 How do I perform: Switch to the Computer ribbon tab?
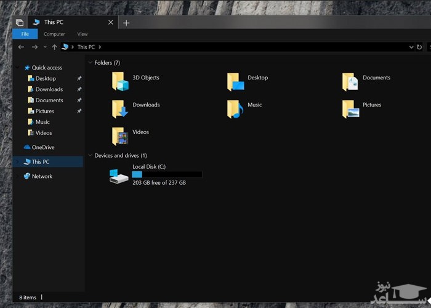click(54, 34)
